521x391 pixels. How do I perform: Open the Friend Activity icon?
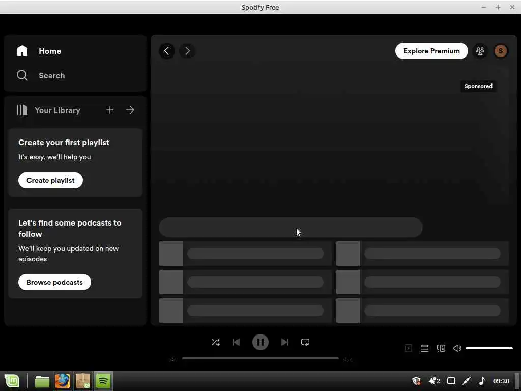480,51
